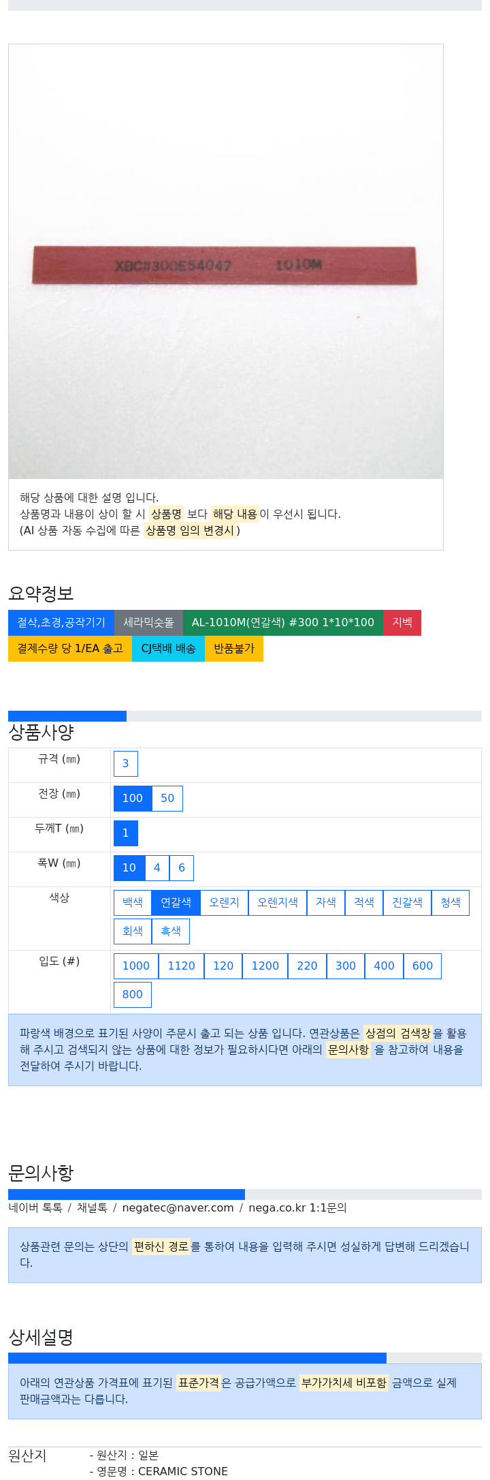Select the specification value 3
Image resolution: width=490 pixels, height=1480 pixels.
pyautogui.click(x=126, y=764)
